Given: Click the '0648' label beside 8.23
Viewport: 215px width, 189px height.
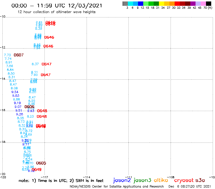Looking at the screenshot, I should pos(42,116).
